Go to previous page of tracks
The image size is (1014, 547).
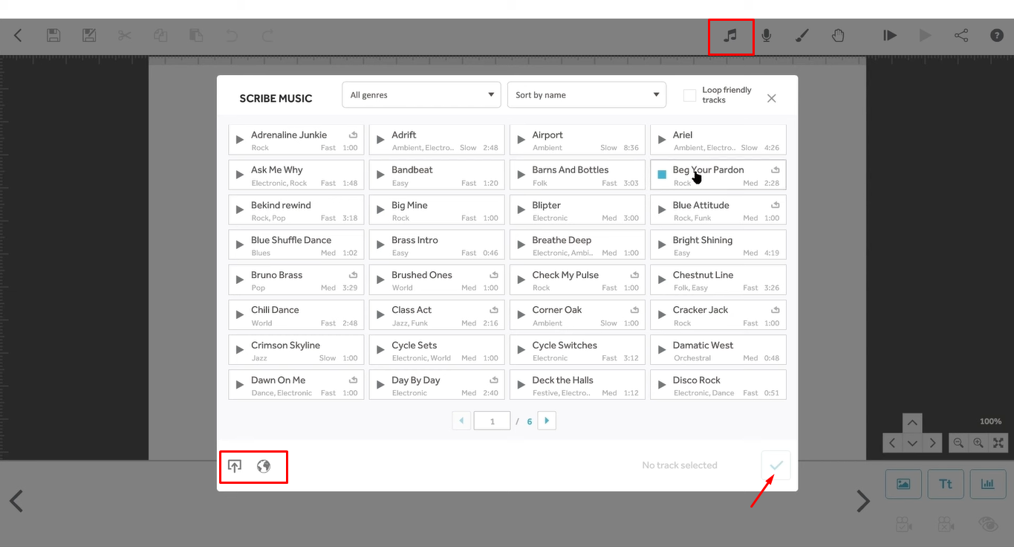pyautogui.click(x=461, y=421)
